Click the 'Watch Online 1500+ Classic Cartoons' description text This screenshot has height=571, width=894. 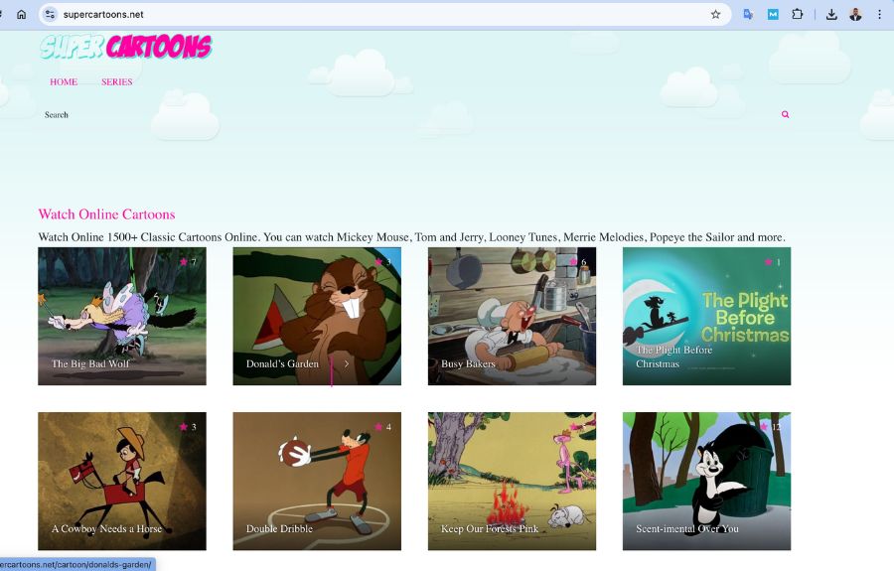tap(411, 237)
